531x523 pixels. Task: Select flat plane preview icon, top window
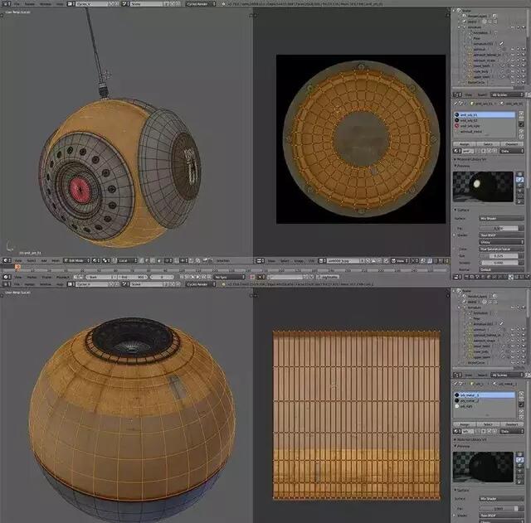(520, 175)
